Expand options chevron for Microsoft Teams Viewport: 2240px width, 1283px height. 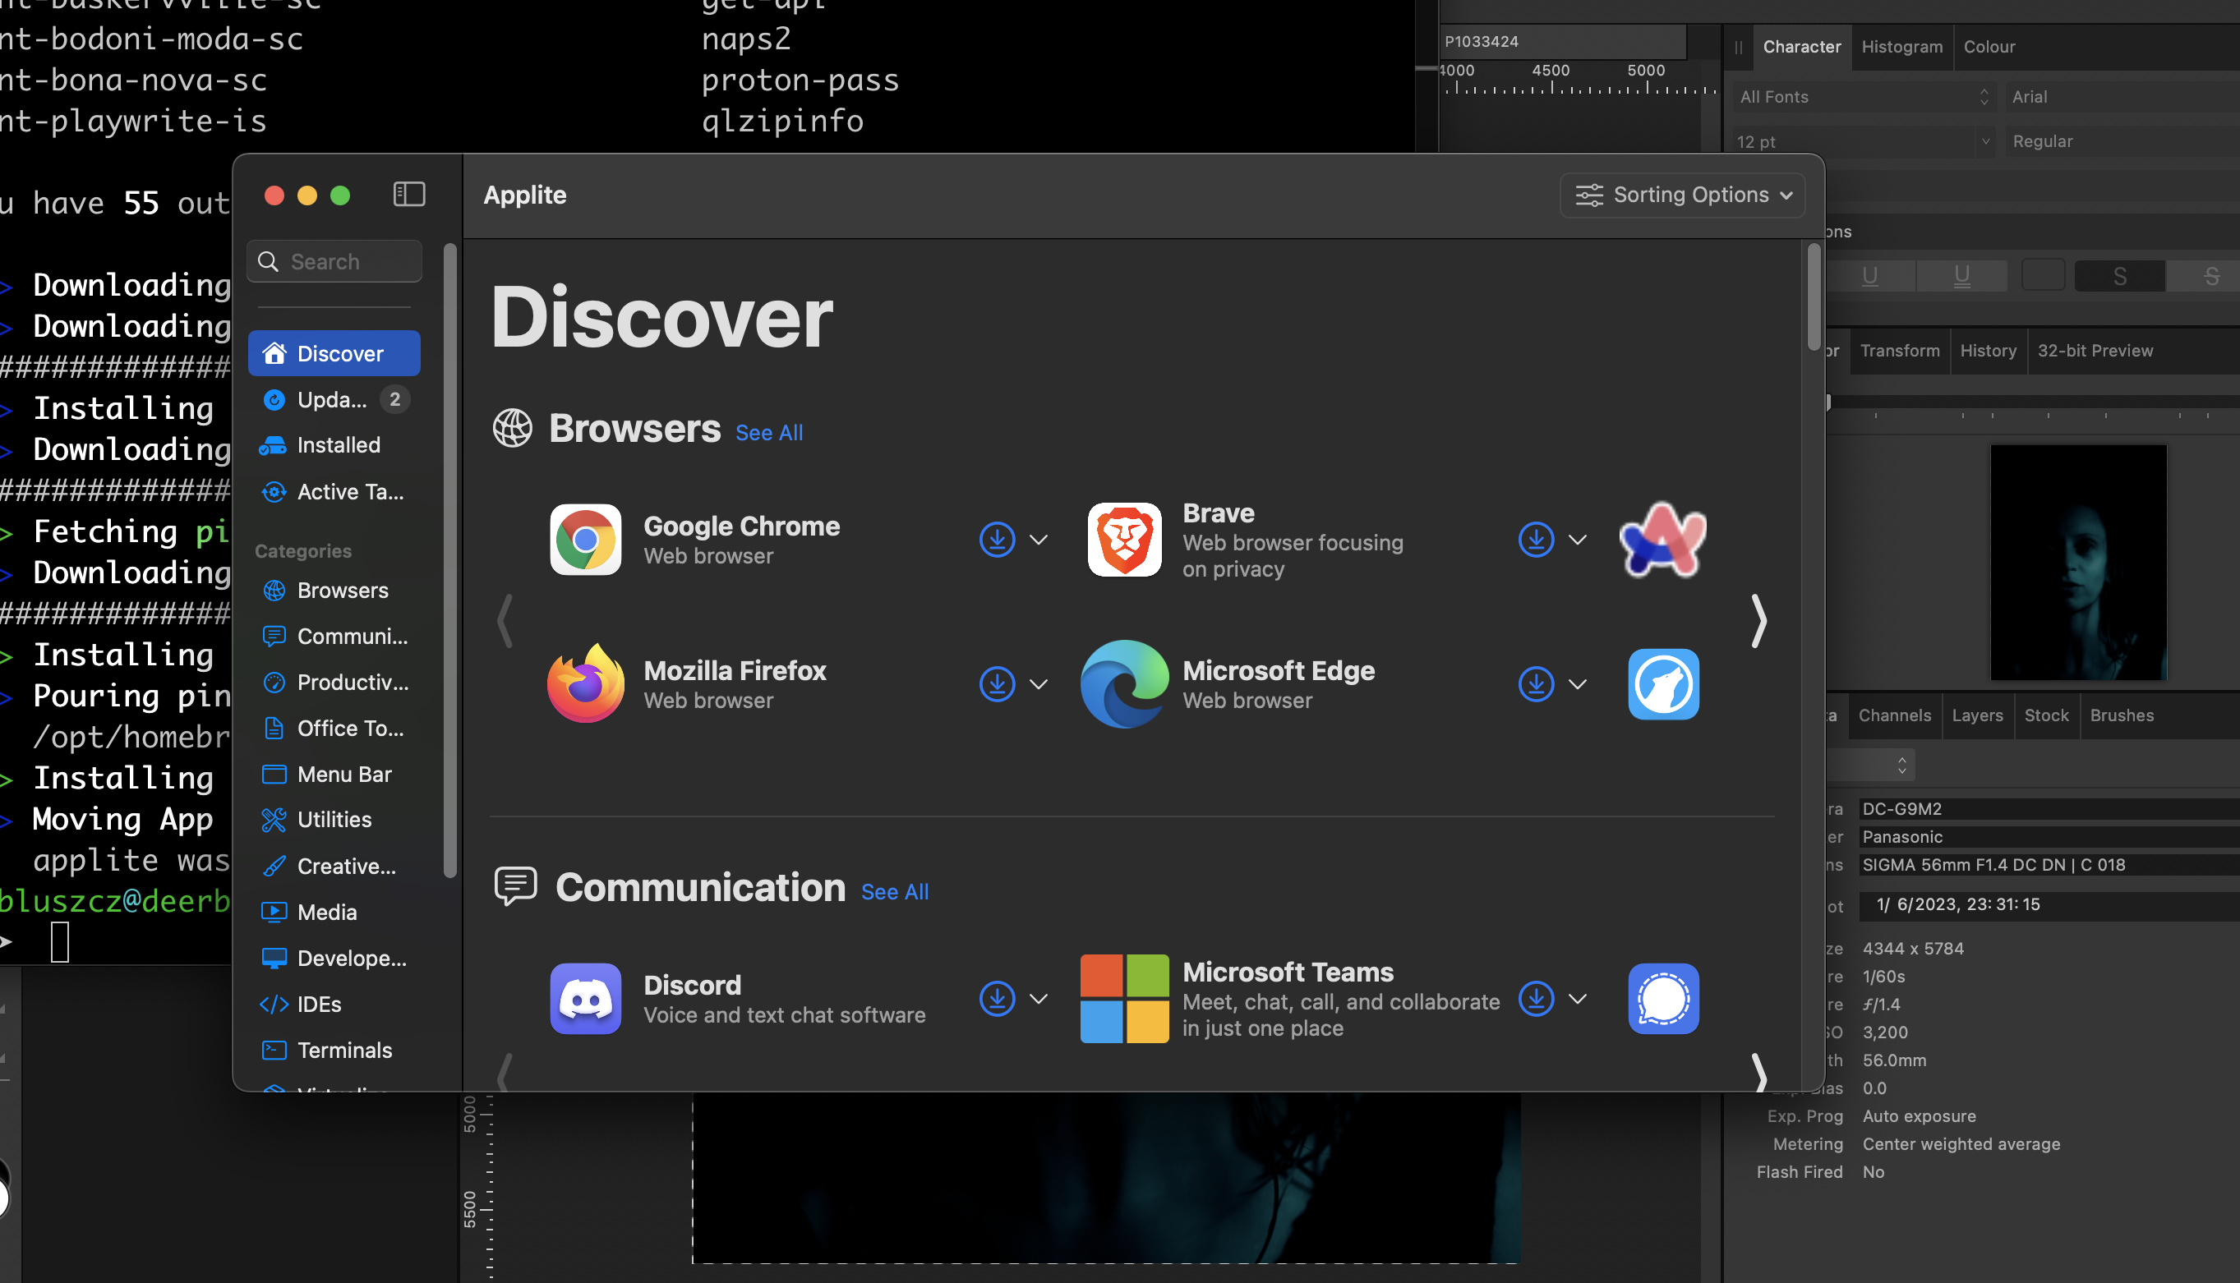point(1577,998)
